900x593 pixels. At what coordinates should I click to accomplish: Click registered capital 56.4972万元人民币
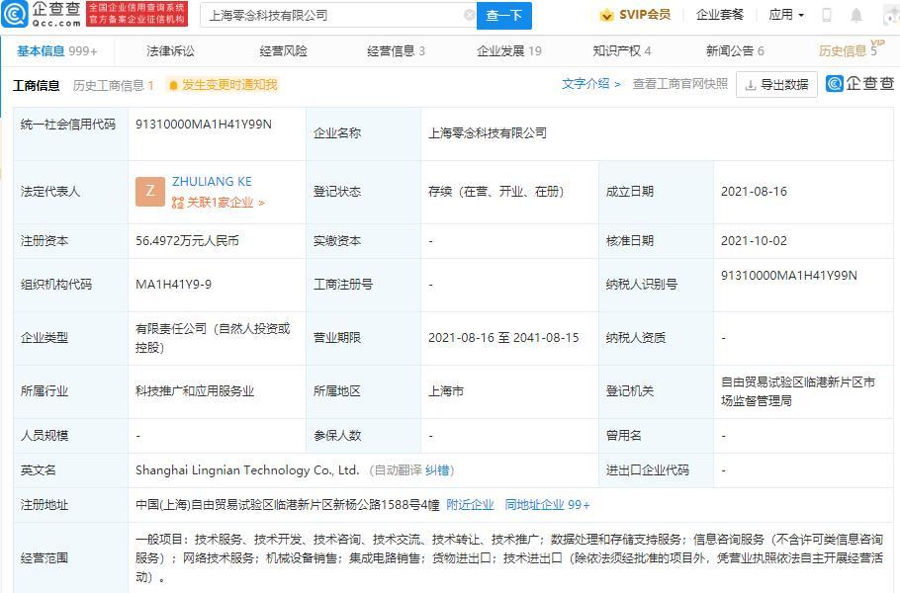tap(187, 241)
